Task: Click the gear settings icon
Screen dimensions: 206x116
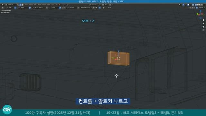Action: tap(96, 8)
